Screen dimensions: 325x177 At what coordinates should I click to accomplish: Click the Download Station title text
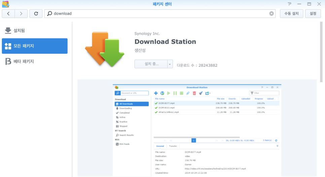click(165, 42)
